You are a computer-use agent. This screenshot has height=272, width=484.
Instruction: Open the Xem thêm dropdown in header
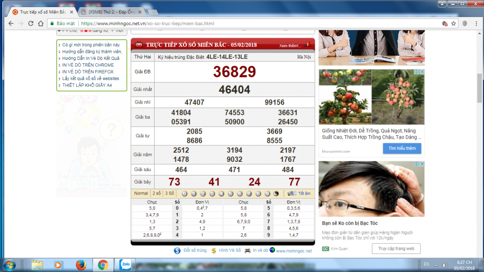click(x=291, y=45)
